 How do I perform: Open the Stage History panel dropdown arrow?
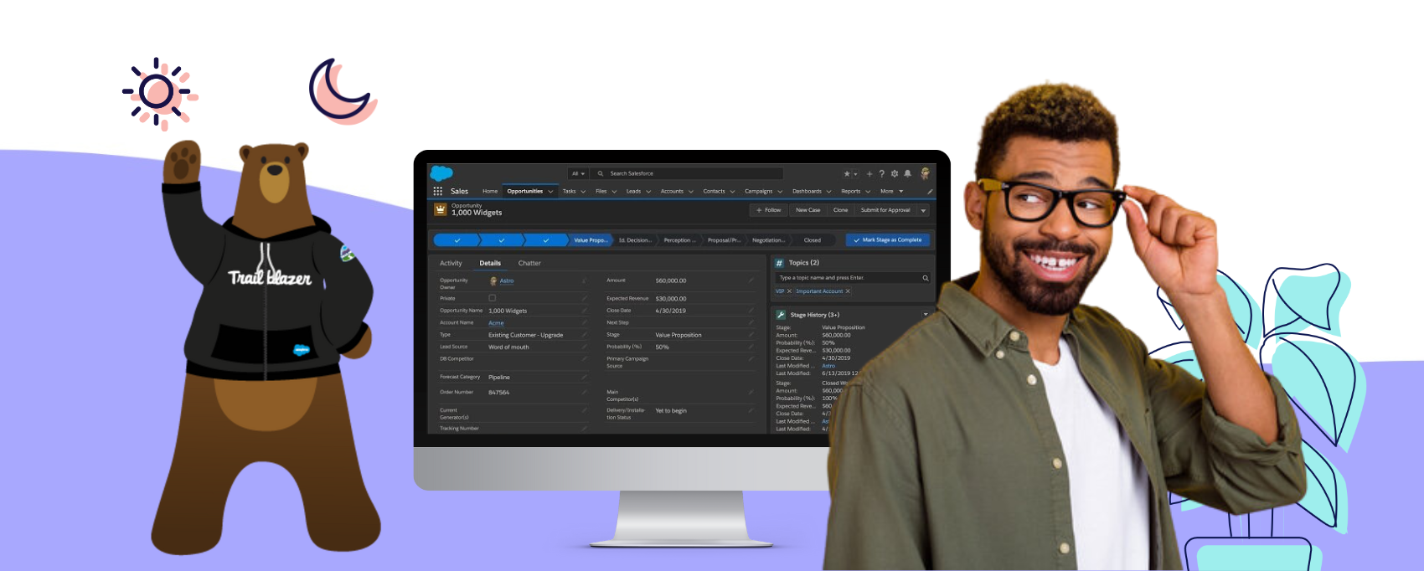tap(926, 315)
